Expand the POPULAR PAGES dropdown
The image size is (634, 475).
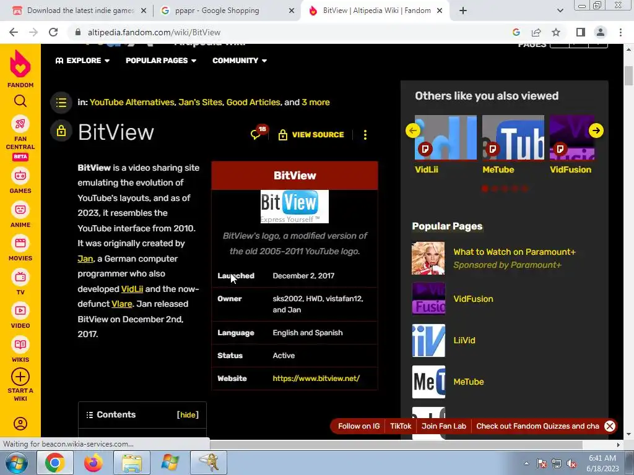(161, 61)
